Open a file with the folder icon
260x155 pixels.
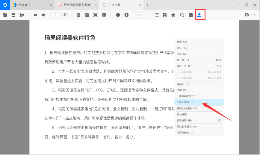pyautogui.click(x=5, y=15)
